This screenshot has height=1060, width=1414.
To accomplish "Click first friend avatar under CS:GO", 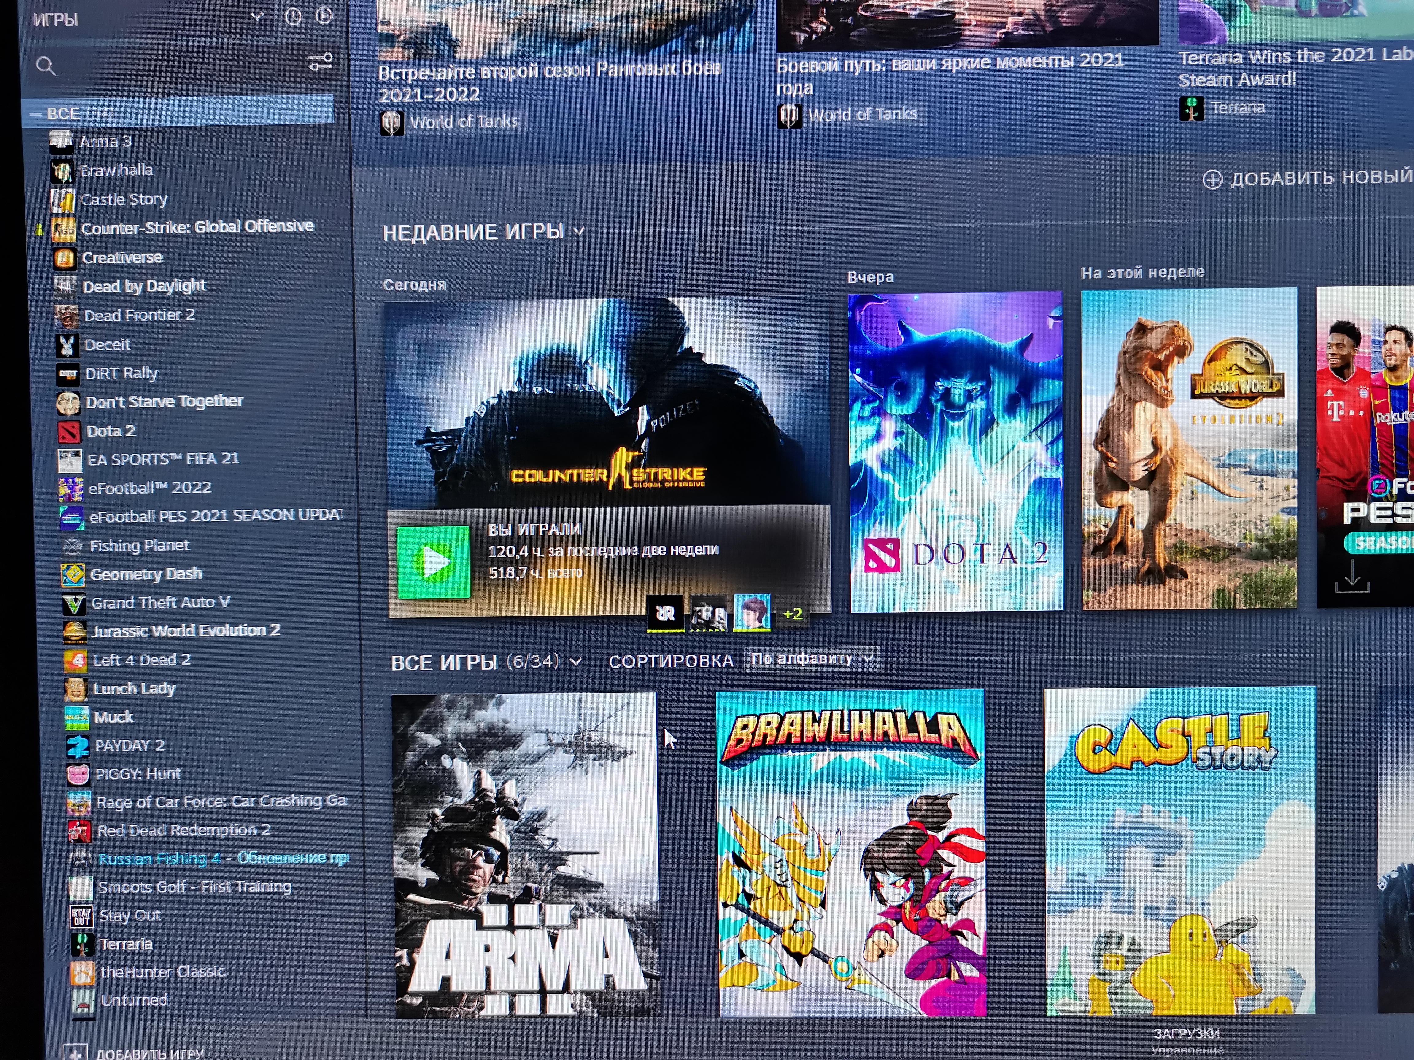I will click(666, 613).
